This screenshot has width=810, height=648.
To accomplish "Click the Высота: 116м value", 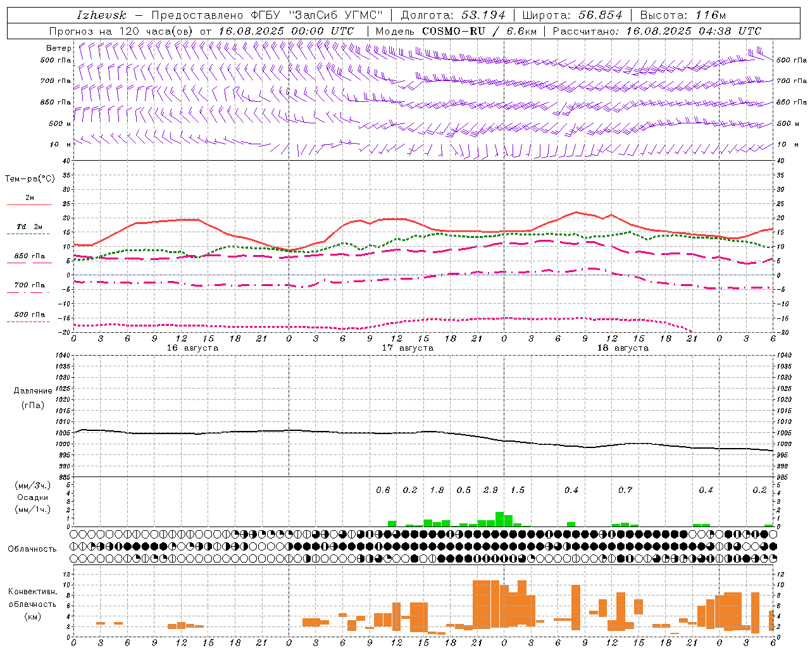I will click(x=683, y=15).
